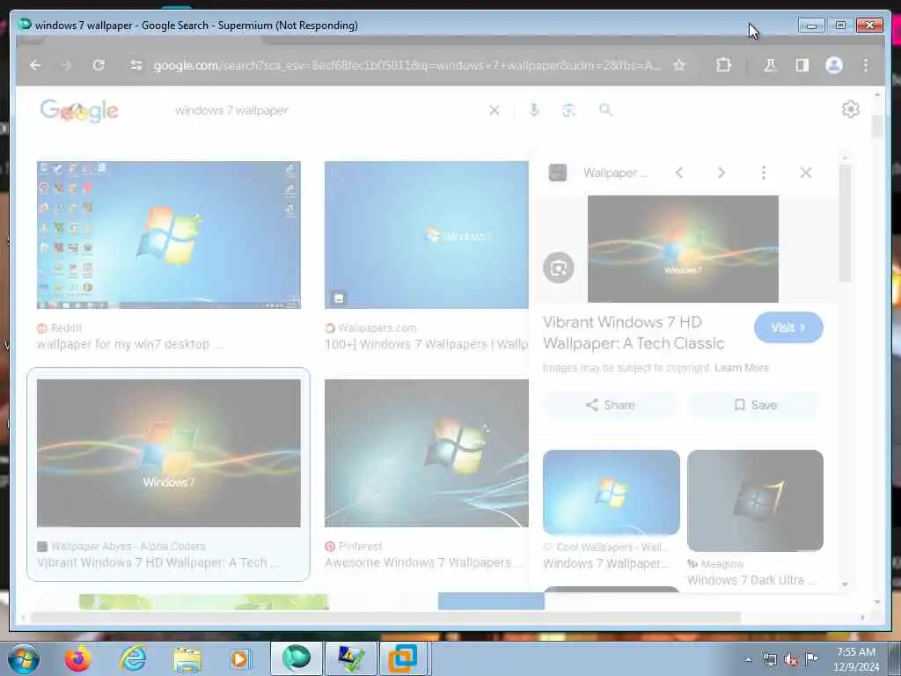Click the Visit button
The height and width of the screenshot is (676, 901).
point(788,327)
